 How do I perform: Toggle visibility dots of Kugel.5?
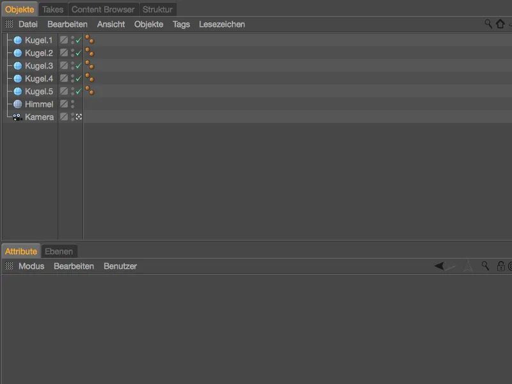(x=72, y=92)
